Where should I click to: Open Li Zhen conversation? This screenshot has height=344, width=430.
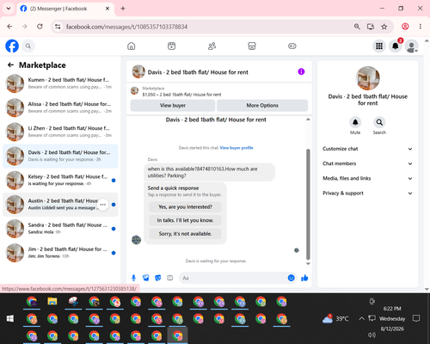click(60, 132)
